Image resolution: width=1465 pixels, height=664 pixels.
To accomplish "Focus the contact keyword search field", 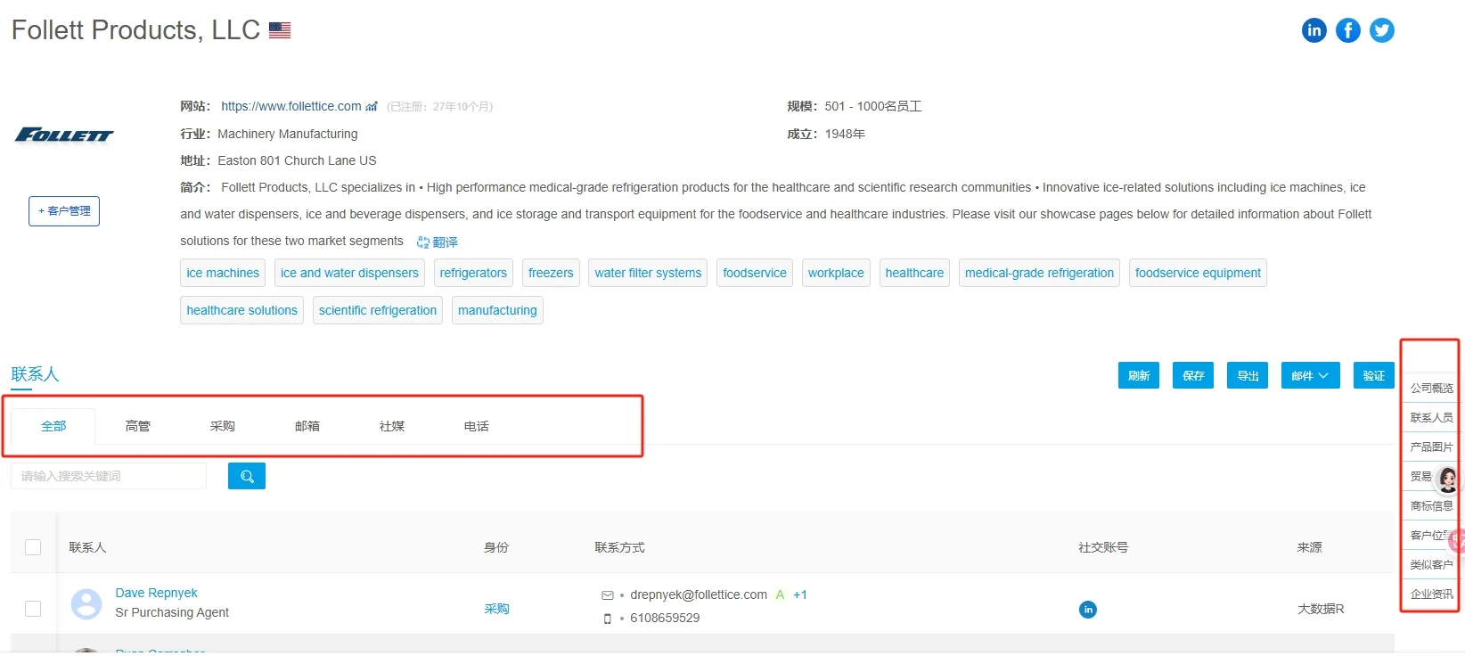I will coord(109,476).
